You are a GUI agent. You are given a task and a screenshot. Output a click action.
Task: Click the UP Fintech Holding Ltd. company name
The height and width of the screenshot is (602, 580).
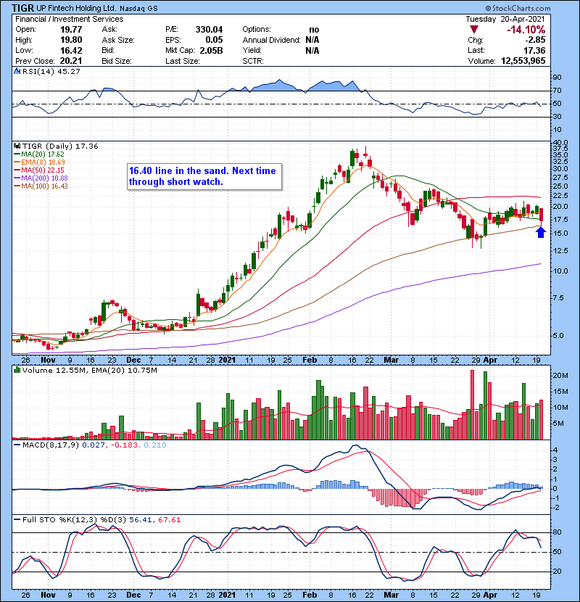point(75,8)
